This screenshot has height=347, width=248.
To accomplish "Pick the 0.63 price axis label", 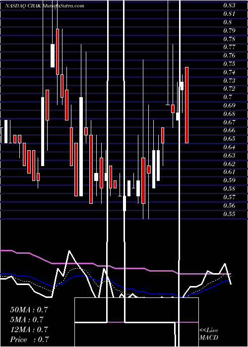I will point(229,156).
